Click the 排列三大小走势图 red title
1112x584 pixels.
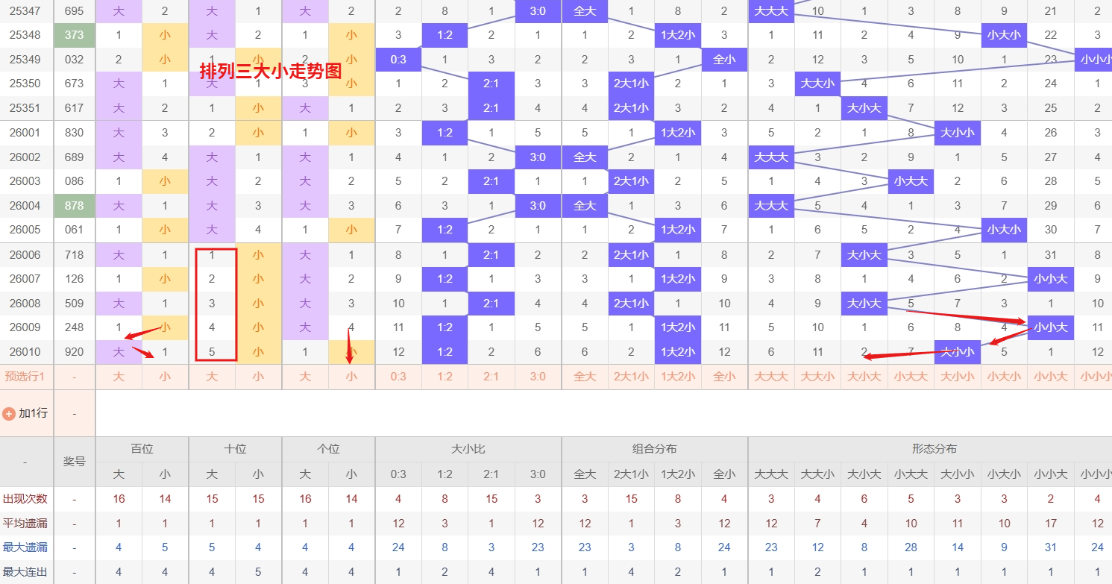pyautogui.click(x=270, y=71)
